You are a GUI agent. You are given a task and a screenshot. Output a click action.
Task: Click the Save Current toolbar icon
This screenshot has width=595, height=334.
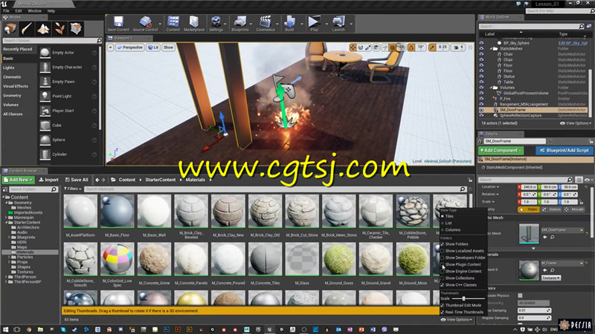pyautogui.click(x=118, y=24)
